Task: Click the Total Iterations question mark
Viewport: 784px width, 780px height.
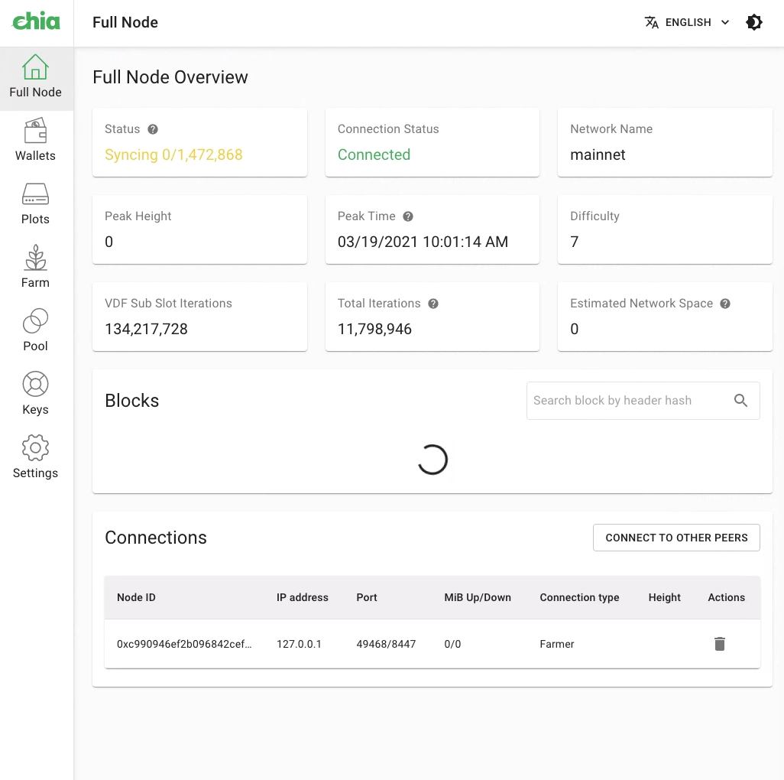Action: (432, 304)
